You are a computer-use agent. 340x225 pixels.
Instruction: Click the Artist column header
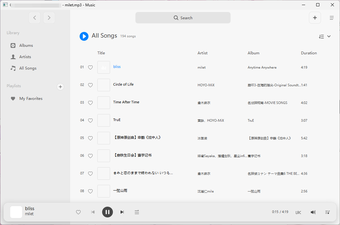pyautogui.click(x=203, y=53)
